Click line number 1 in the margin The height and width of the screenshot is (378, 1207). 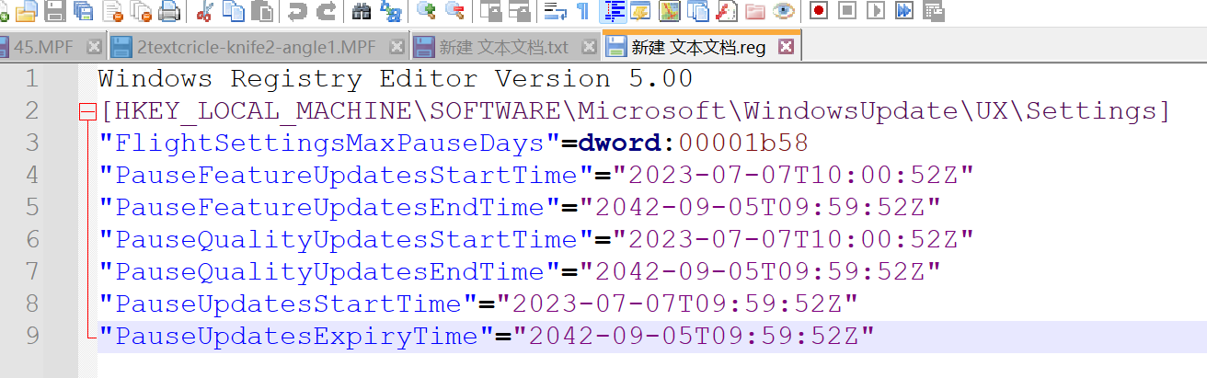pos(32,78)
